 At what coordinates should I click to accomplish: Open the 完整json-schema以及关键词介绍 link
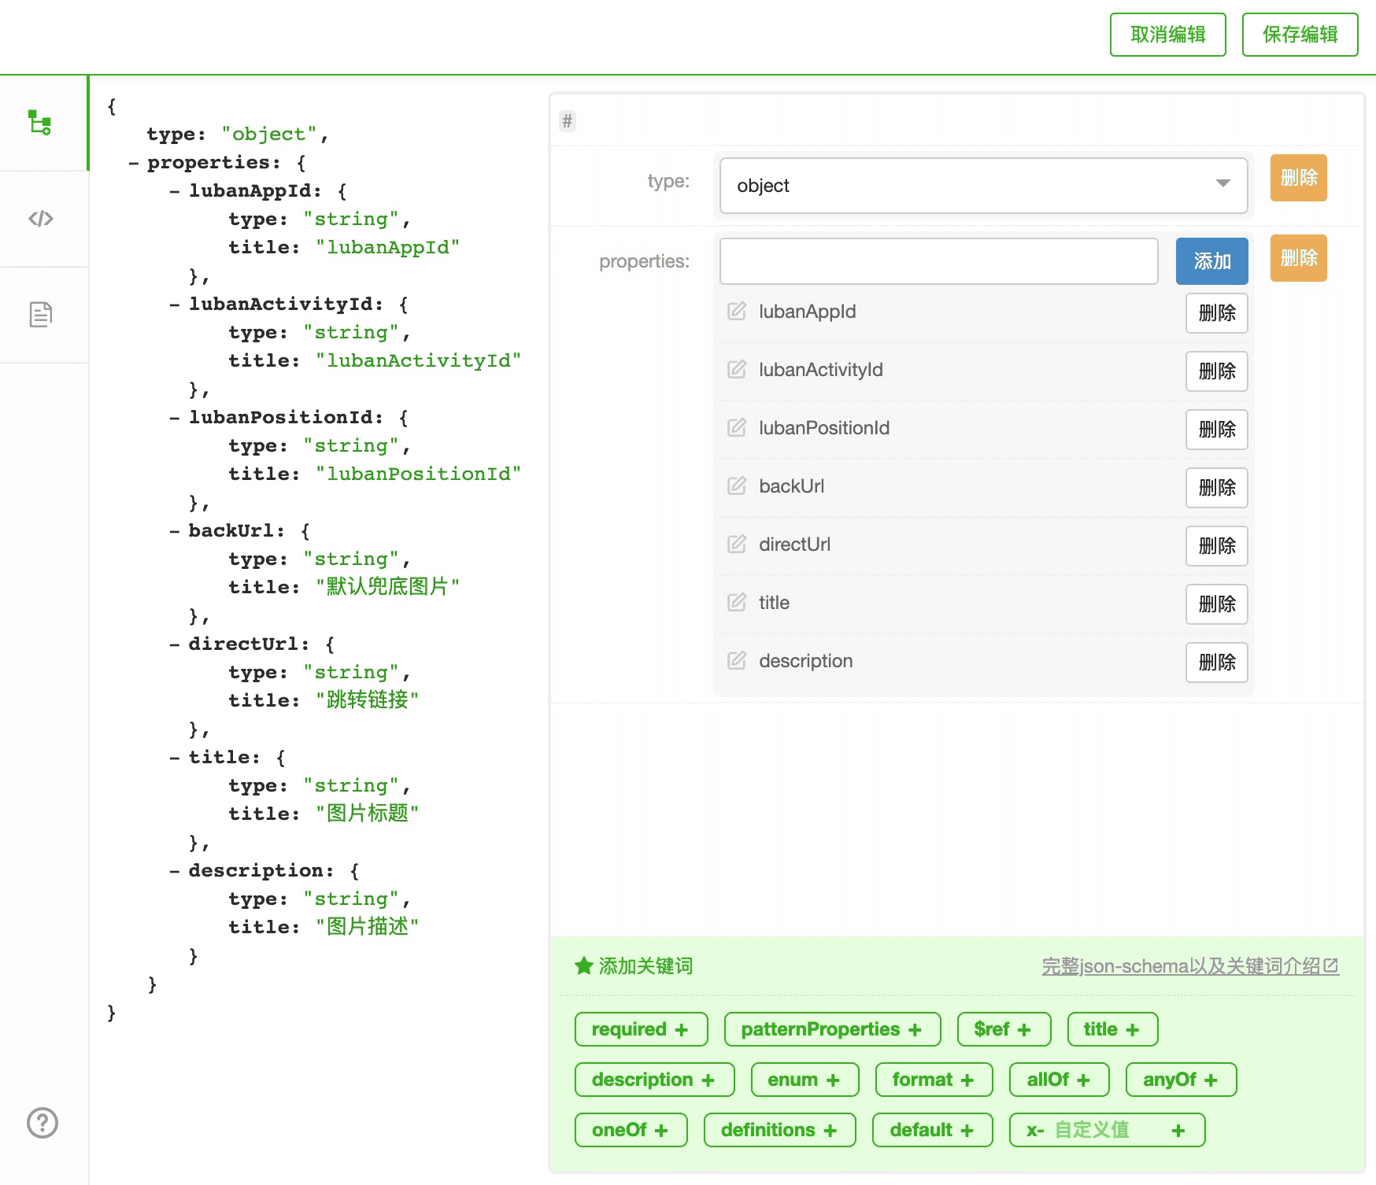coord(1190,966)
